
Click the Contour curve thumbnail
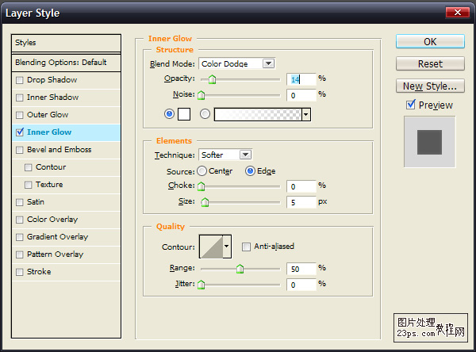(x=211, y=247)
